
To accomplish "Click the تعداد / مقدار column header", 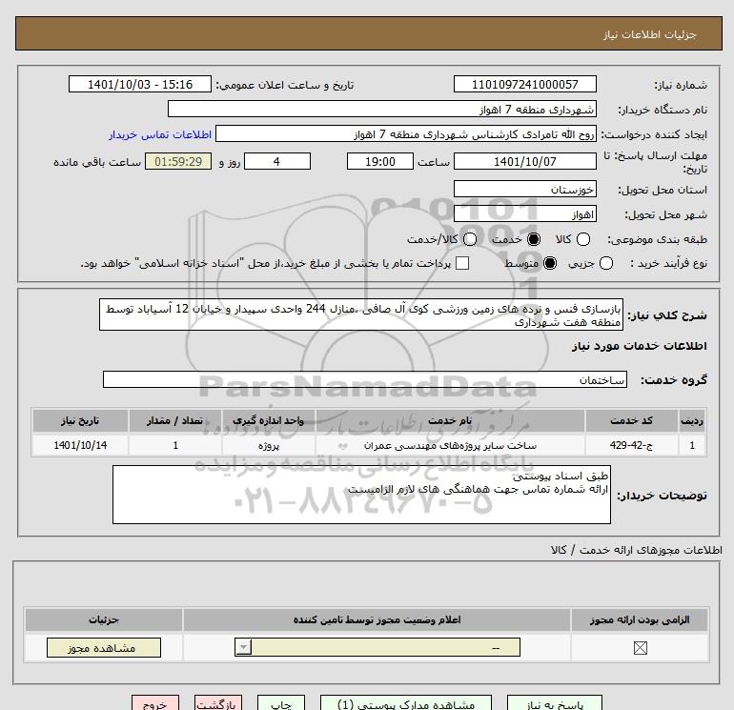I will point(175,420).
